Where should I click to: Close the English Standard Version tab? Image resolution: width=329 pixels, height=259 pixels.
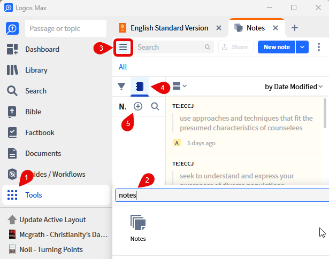point(219,28)
